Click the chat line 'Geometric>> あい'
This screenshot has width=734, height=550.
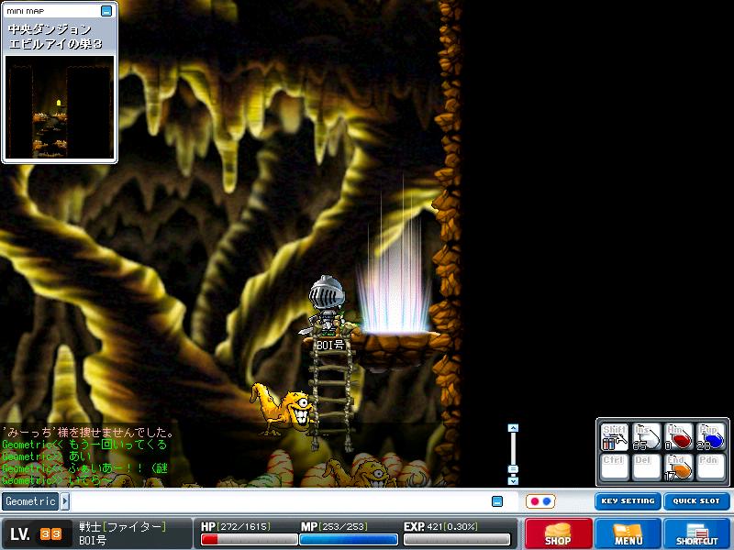click(x=47, y=456)
